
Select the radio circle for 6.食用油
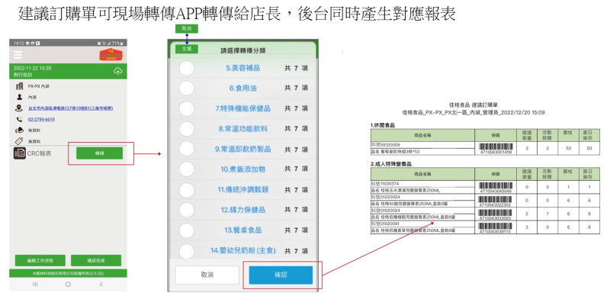pos(187,89)
